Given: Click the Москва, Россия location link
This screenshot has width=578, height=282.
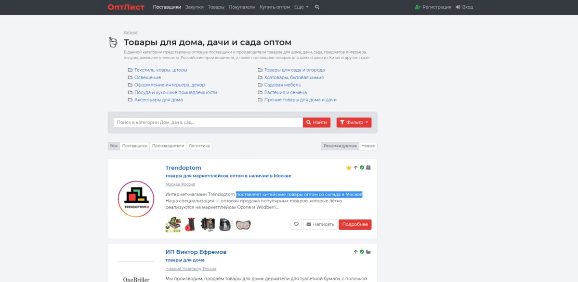Looking at the screenshot, I should coord(180,184).
